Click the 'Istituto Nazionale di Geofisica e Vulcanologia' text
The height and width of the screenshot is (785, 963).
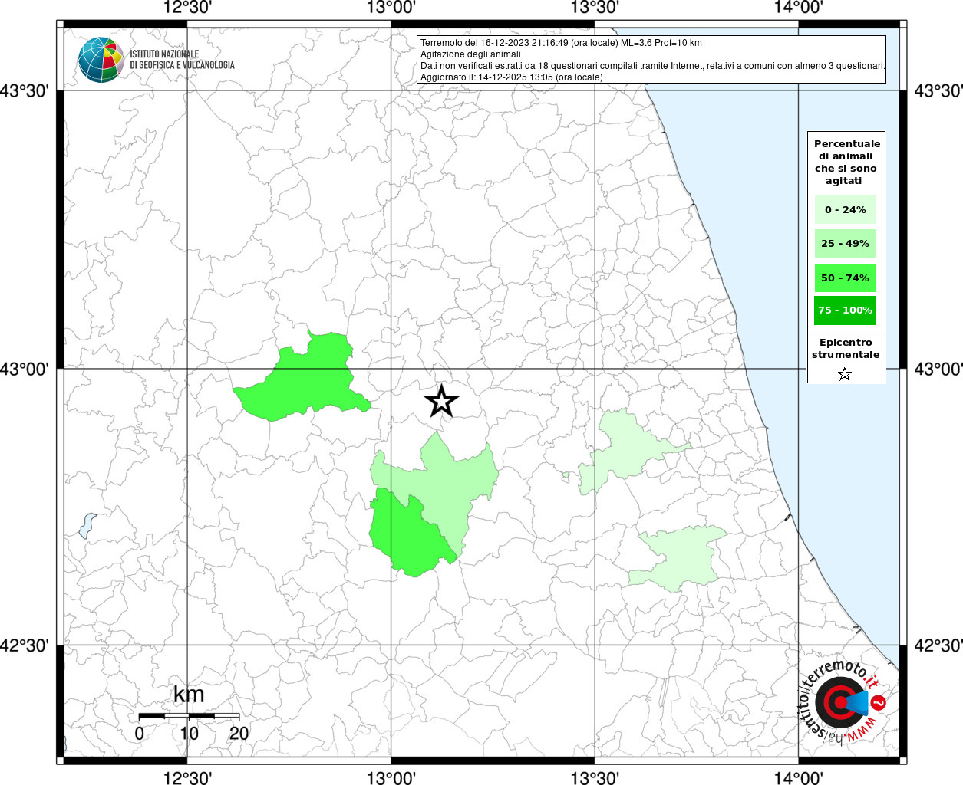(x=182, y=60)
